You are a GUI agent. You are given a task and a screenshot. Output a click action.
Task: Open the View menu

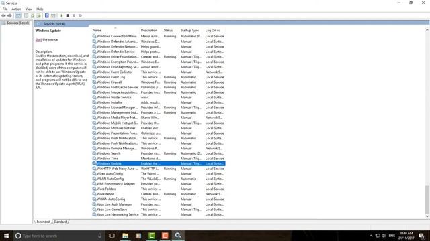[x=29, y=9]
